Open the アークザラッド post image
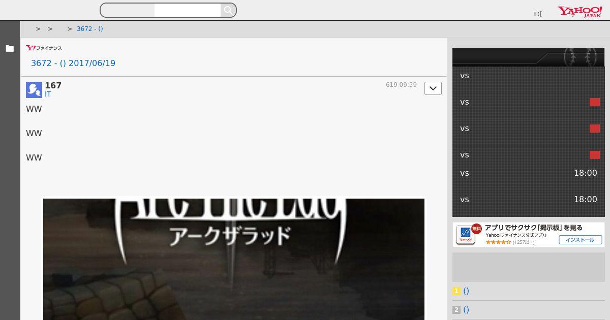610x320 pixels. coord(234,259)
